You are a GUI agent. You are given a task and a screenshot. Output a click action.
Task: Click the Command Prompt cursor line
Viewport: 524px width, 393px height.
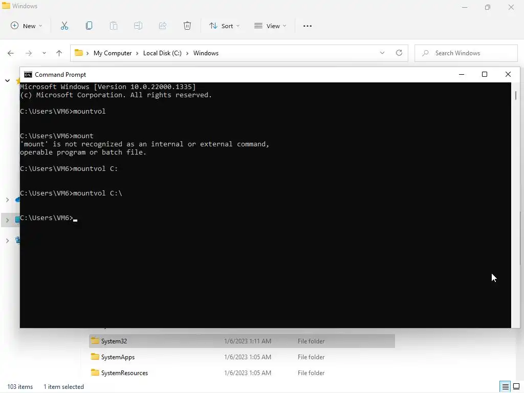49,218
